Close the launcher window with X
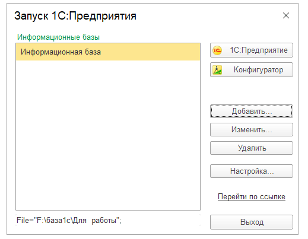Viewport: 308px width, 239px height. (286, 15)
